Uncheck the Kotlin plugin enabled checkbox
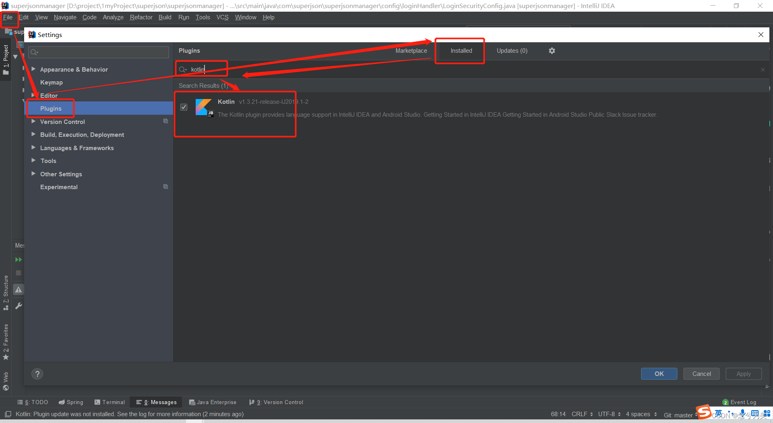773x423 pixels. point(184,107)
